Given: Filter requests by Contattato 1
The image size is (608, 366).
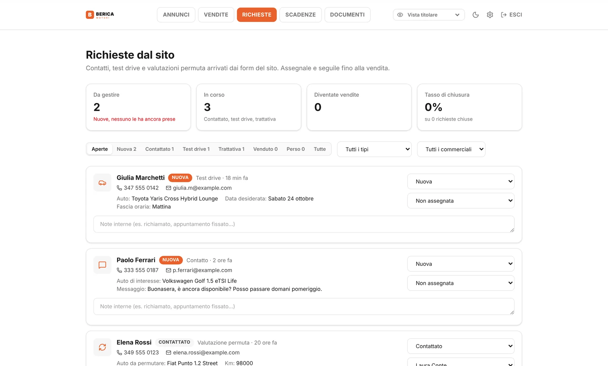Looking at the screenshot, I should tap(159, 149).
